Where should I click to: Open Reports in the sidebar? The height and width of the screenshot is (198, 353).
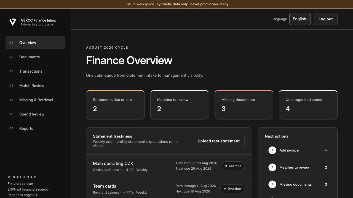pos(35,128)
